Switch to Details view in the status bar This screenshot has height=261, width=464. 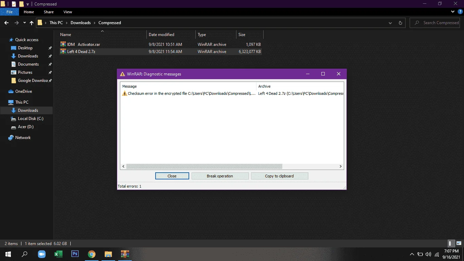[x=450, y=243]
